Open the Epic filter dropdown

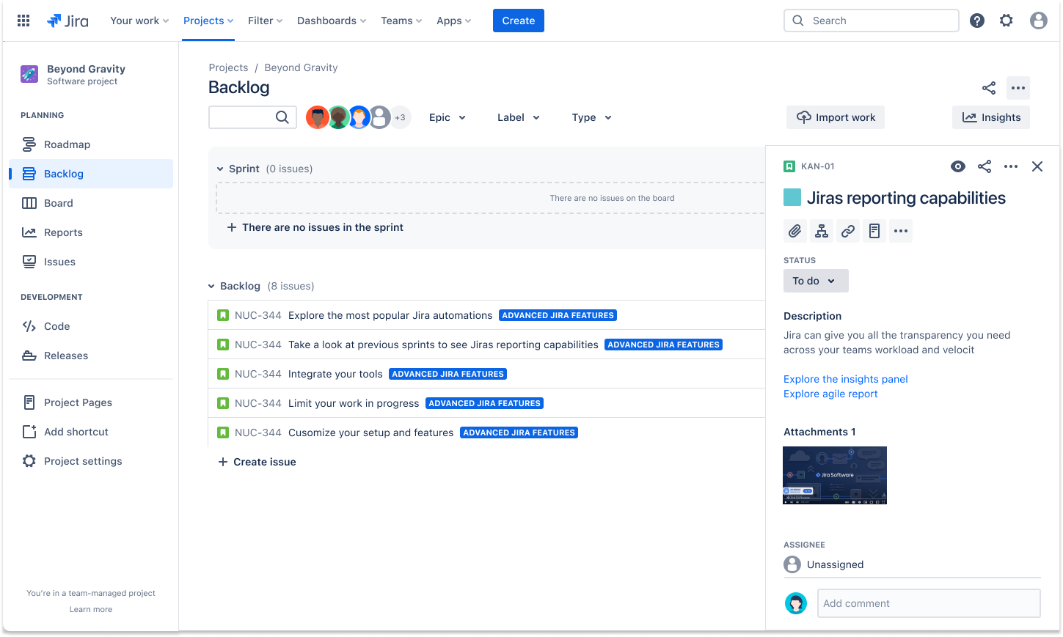(x=448, y=117)
